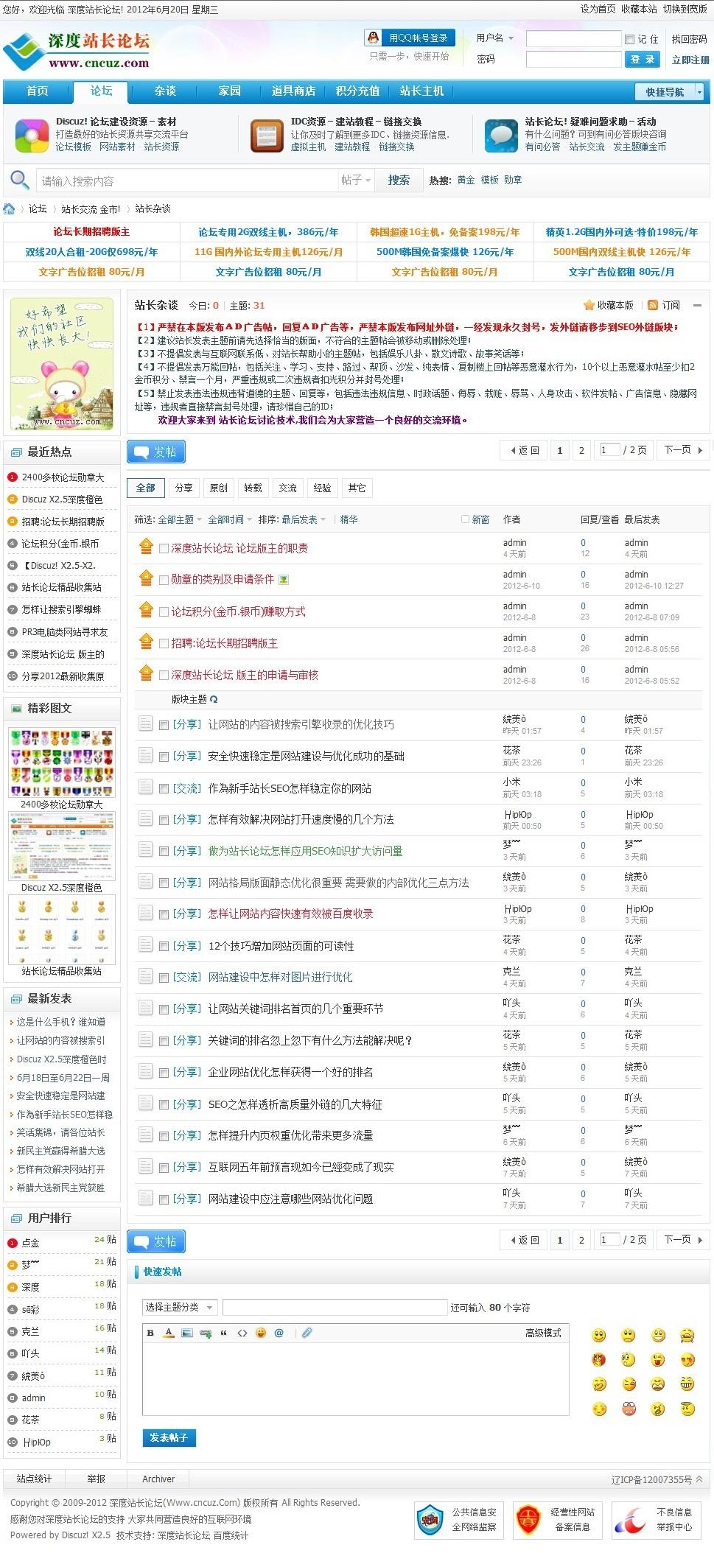This screenshot has width=714, height=1553.
Task: Click image attachment icon on 勋章的类别及申请条件
Action: click(284, 580)
